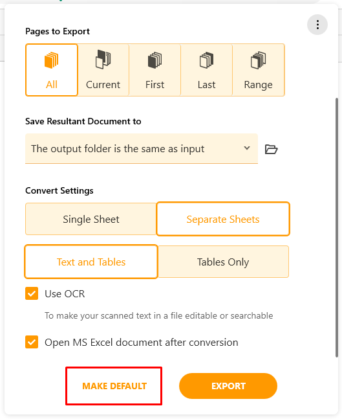Select the Text and Tables option
Image resolution: width=342 pixels, height=419 pixels.
click(91, 262)
